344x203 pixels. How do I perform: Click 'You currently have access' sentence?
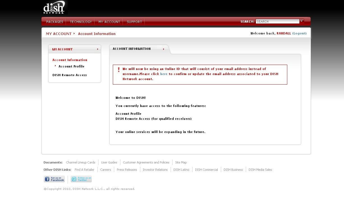pos(161,106)
